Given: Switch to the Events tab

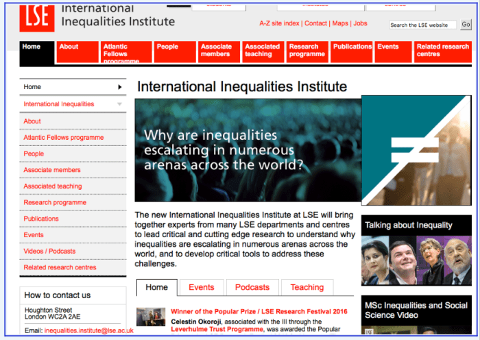Looking at the screenshot, I should pos(201,287).
